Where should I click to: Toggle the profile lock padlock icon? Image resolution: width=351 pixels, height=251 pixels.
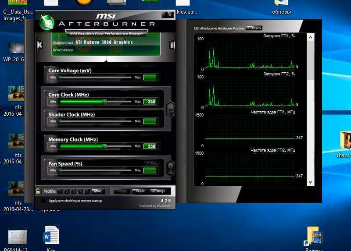(x=38, y=191)
